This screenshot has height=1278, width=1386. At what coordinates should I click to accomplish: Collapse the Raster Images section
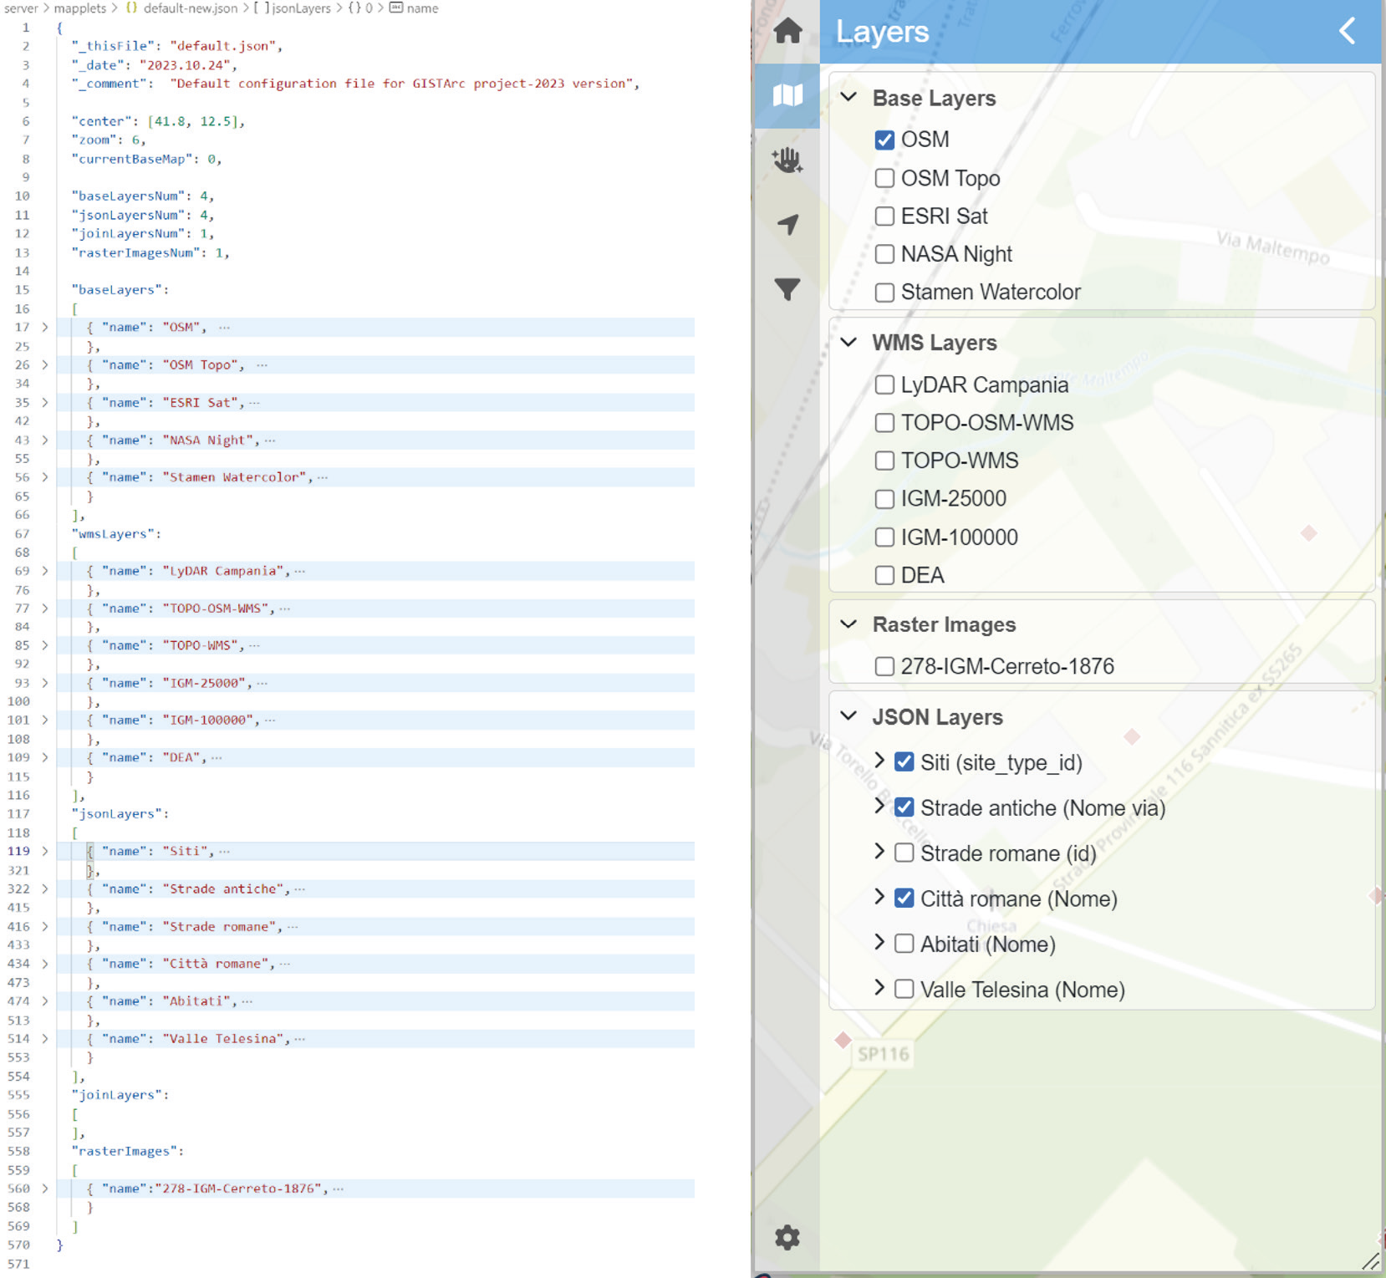[848, 624]
